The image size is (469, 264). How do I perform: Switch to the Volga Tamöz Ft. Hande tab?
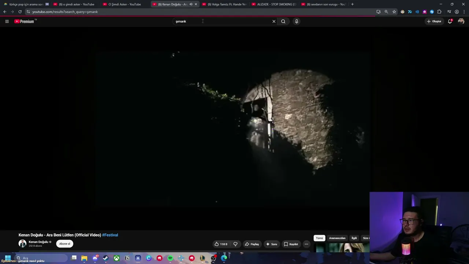pos(225,4)
